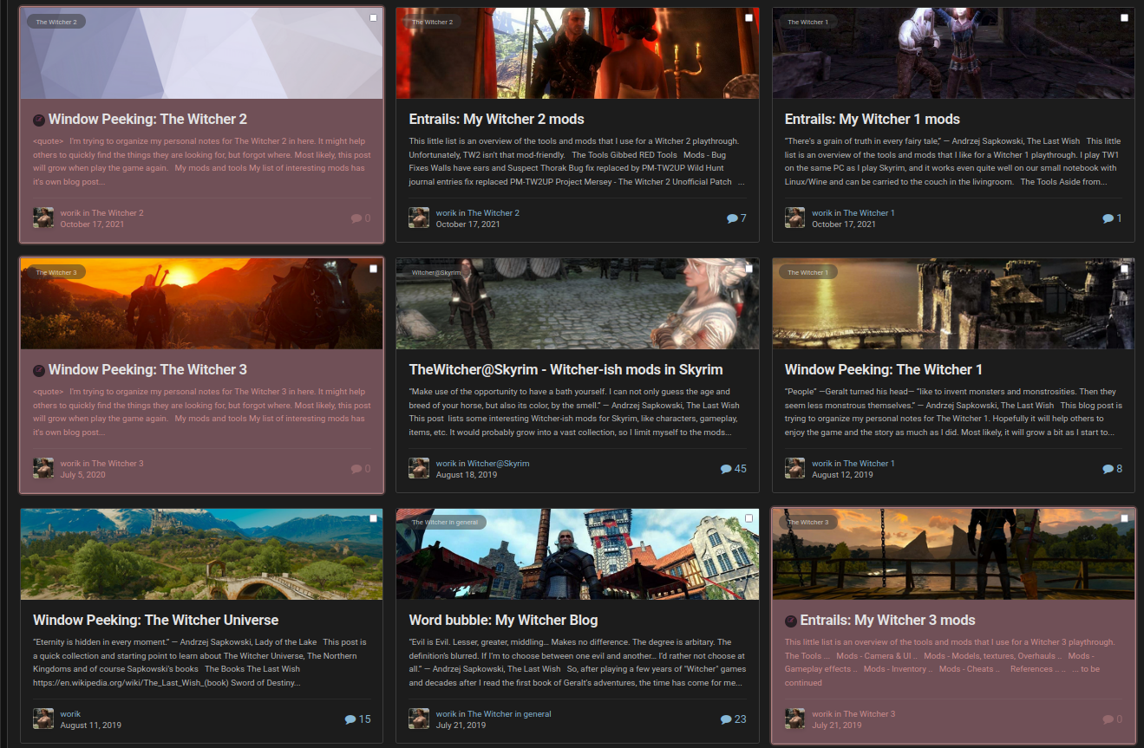This screenshot has width=1144, height=748.
Task: Tick the checkbox on Window Peeking: The Witcher 2 card
Action: click(373, 17)
